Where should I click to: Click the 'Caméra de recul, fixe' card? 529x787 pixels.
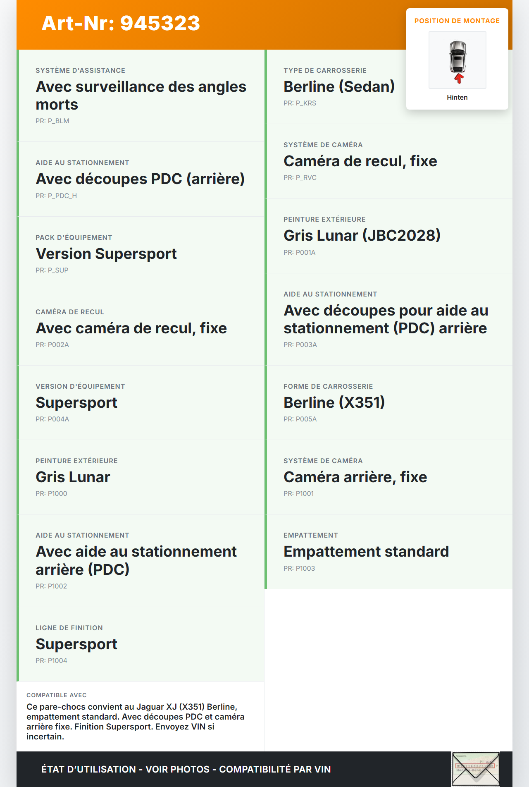pyautogui.click(x=360, y=161)
